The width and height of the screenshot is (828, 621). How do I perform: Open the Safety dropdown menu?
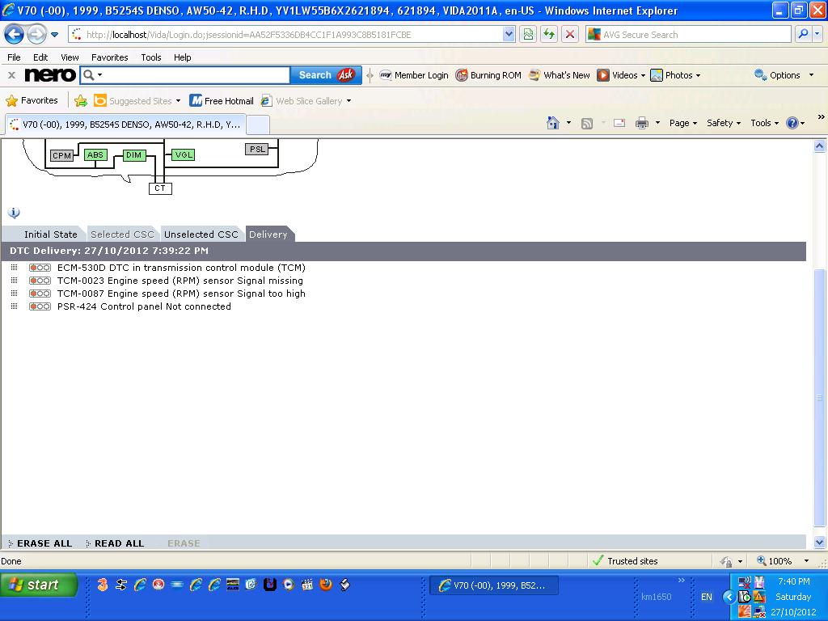click(x=723, y=123)
